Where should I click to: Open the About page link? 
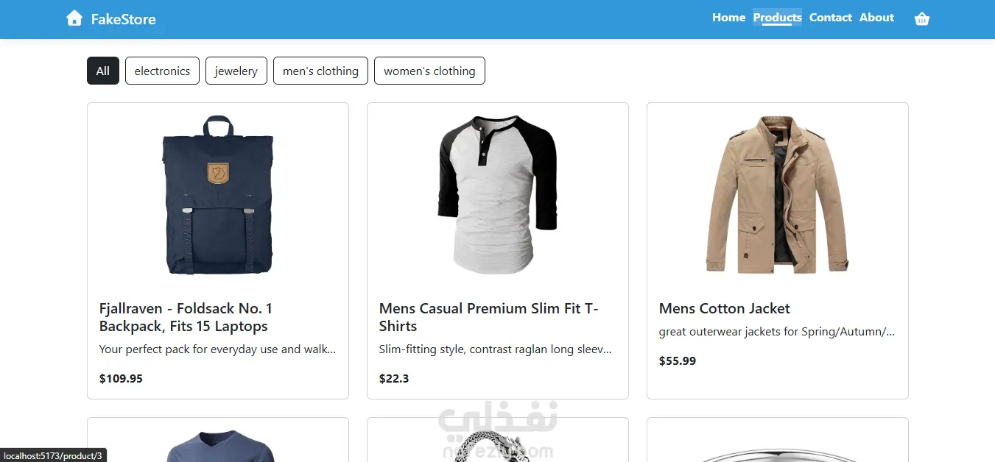click(x=876, y=18)
